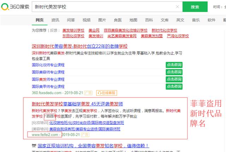Open suggested search 美发培训
This screenshot has width=226, height=152.
pos(96,36)
